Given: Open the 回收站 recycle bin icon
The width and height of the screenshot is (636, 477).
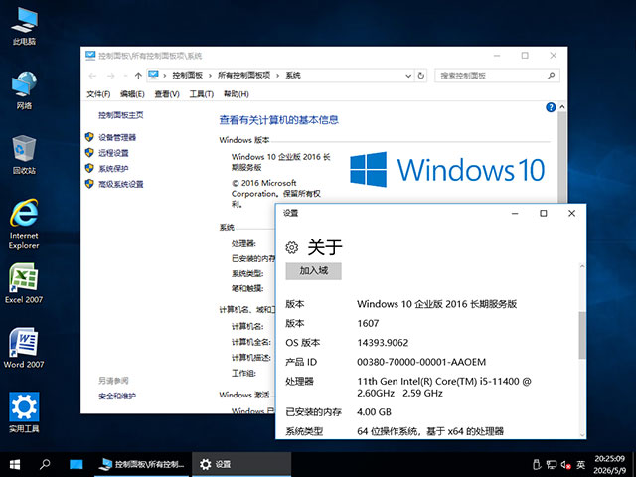Looking at the screenshot, I should 24,155.
